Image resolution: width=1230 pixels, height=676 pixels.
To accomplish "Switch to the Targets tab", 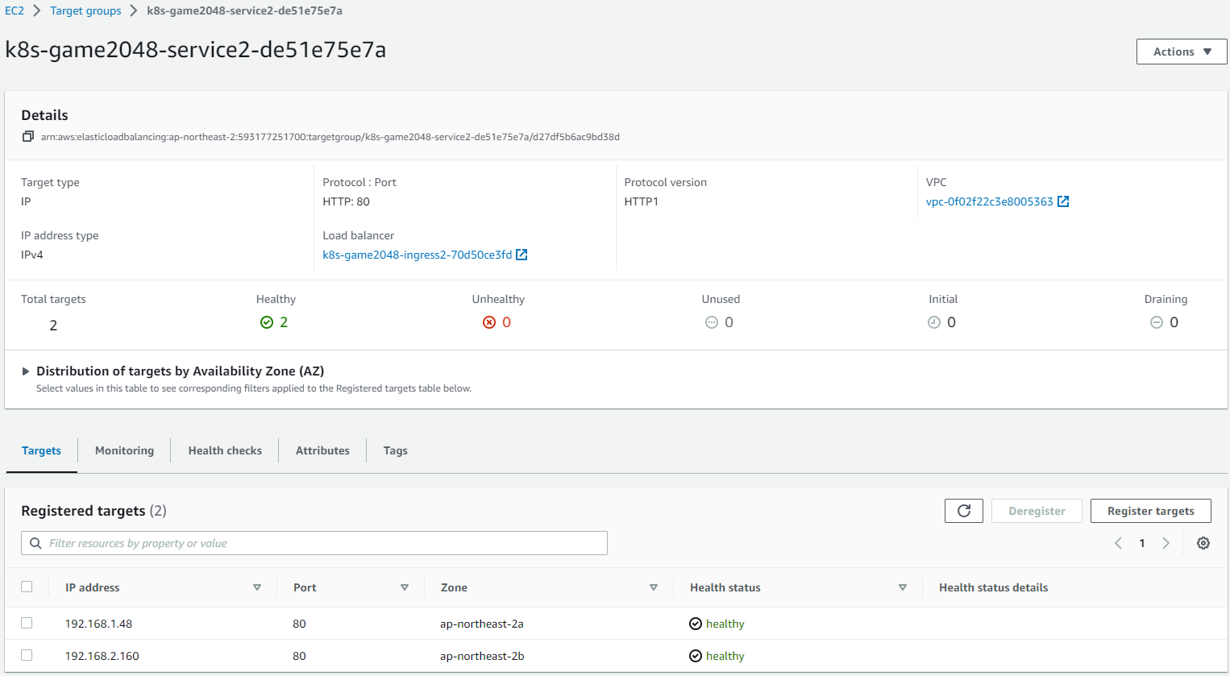I will pos(41,450).
